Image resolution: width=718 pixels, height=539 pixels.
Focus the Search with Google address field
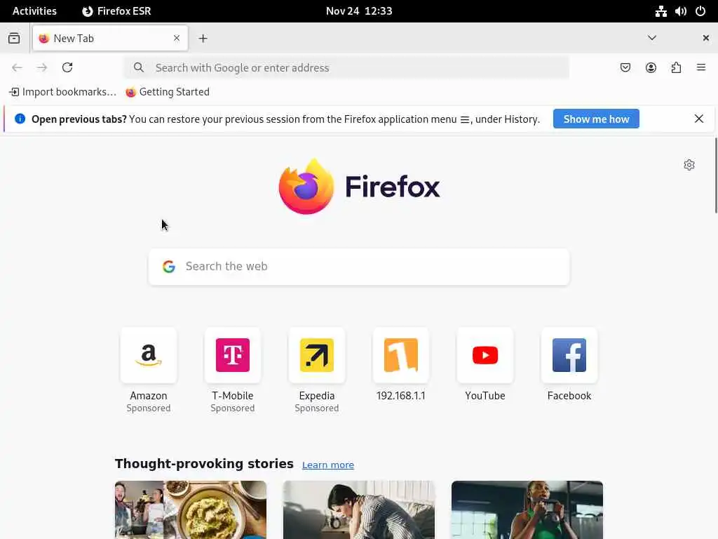(x=346, y=68)
